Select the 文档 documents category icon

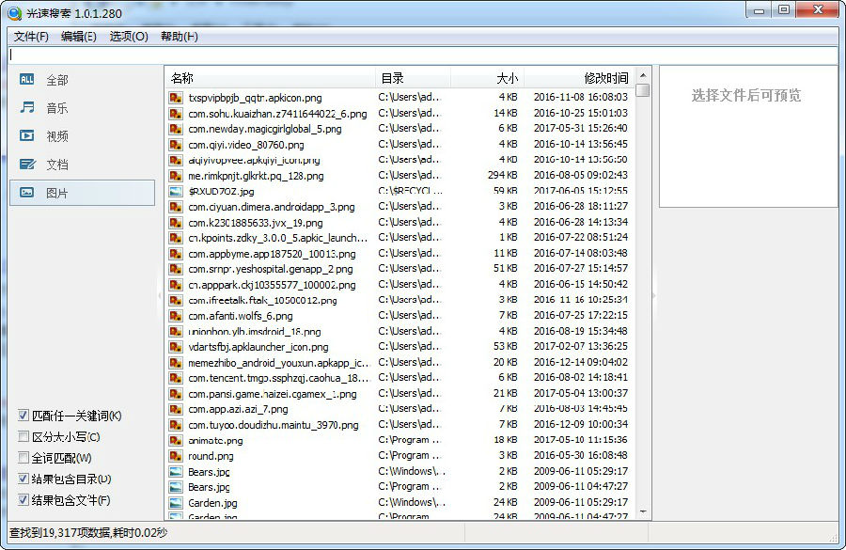[27, 164]
